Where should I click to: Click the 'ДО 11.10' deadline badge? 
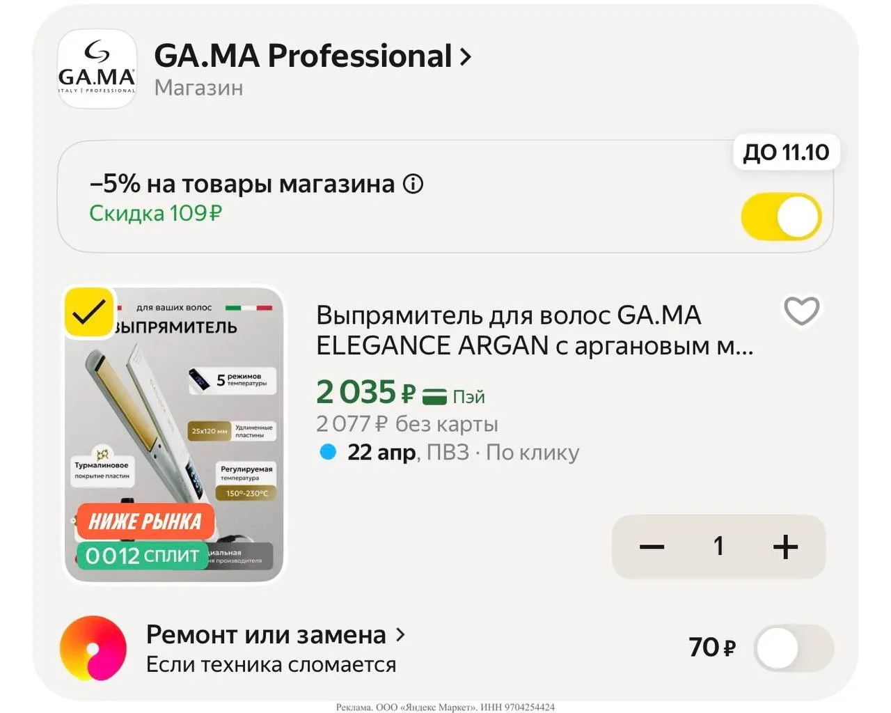786,152
